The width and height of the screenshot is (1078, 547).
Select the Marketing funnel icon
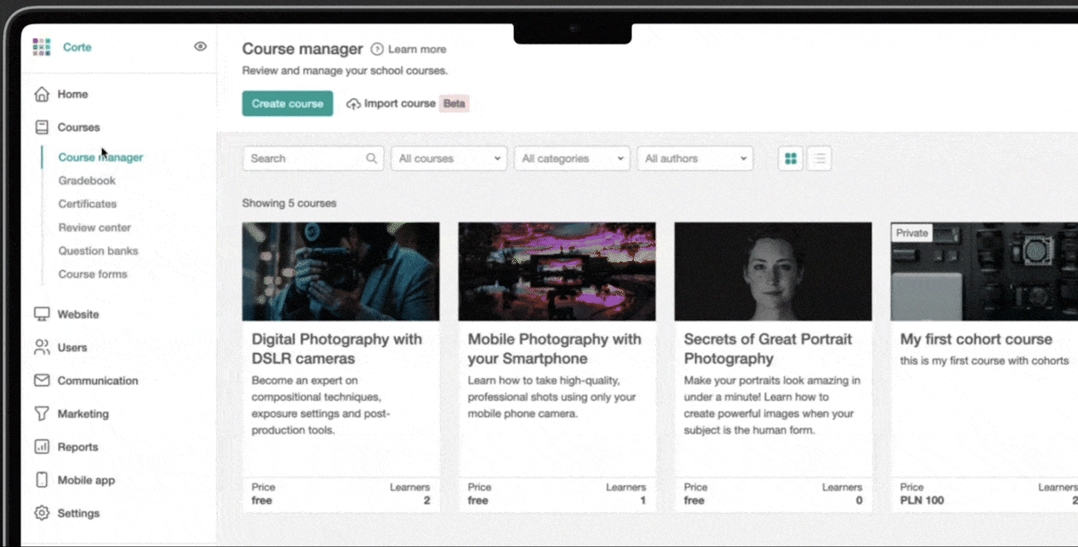[x=42, y=413]
